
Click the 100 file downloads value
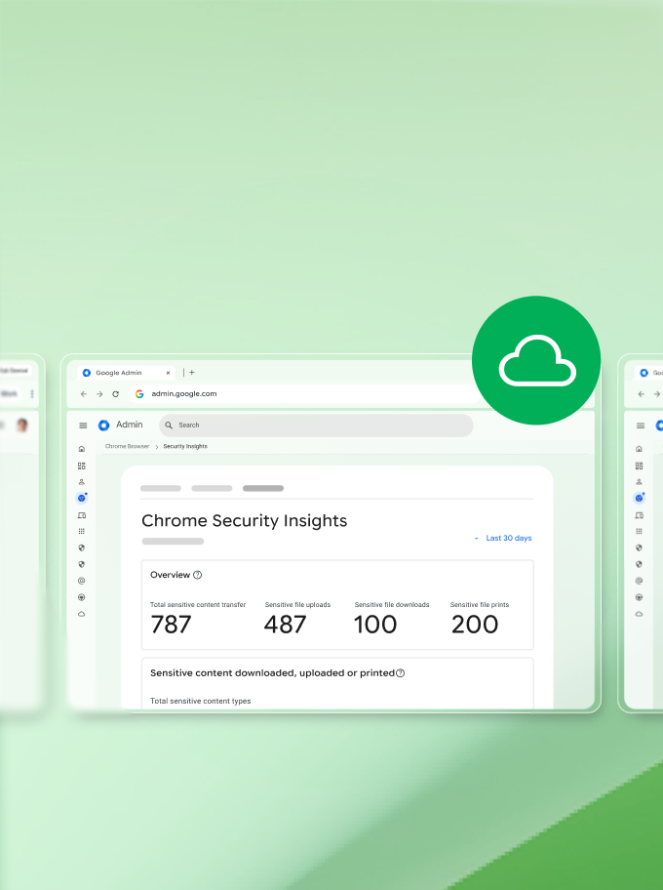[x=375, y=625]
